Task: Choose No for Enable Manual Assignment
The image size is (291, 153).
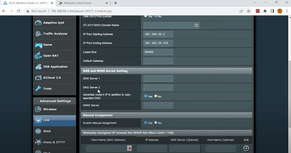Action: 156,122
